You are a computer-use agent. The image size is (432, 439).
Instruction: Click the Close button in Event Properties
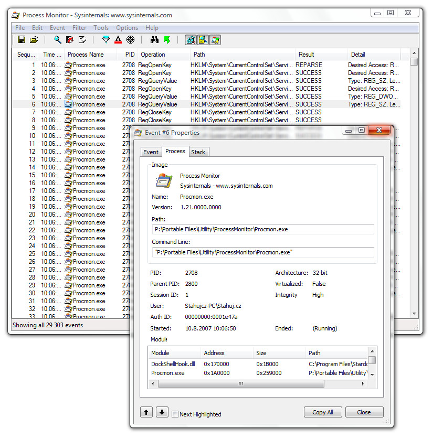(364, 412)
